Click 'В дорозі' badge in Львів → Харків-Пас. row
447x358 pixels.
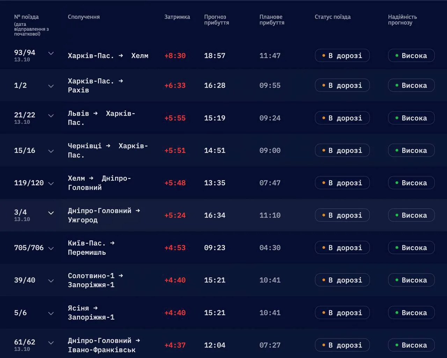[x=342, y=118]
